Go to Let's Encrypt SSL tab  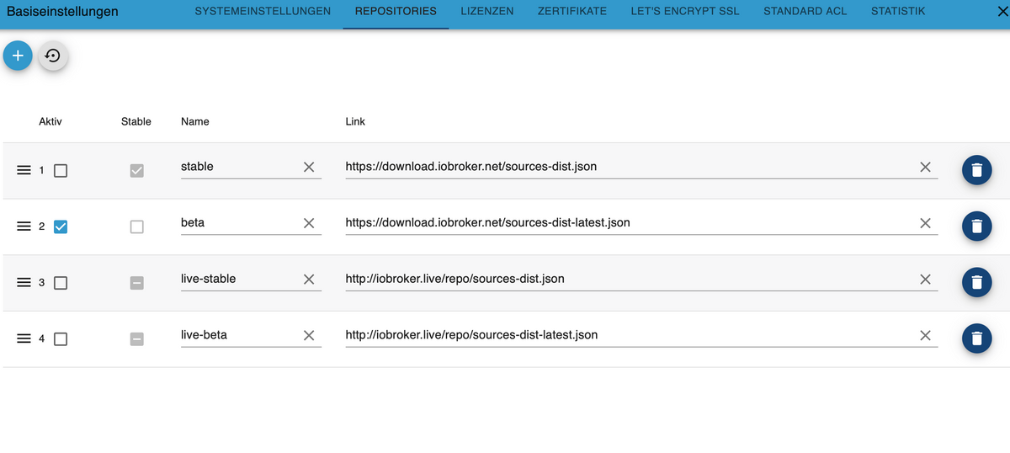pos(685,12)
